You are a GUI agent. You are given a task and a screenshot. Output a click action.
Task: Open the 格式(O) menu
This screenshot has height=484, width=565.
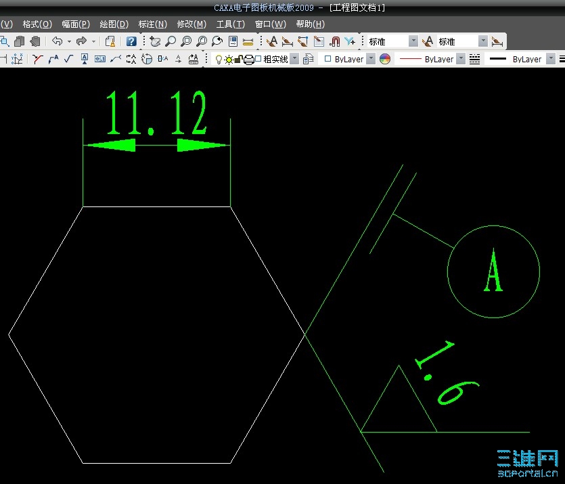coord(37,24)
